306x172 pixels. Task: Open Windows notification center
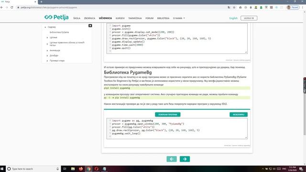click(x=301, y=169)
